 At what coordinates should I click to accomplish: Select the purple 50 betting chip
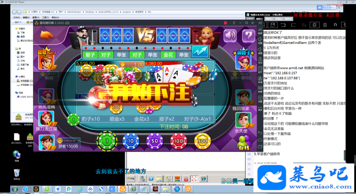[155, 141]
